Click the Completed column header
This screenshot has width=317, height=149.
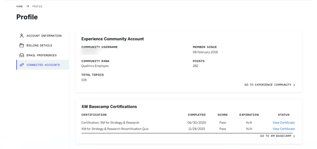tap(197, 115)
